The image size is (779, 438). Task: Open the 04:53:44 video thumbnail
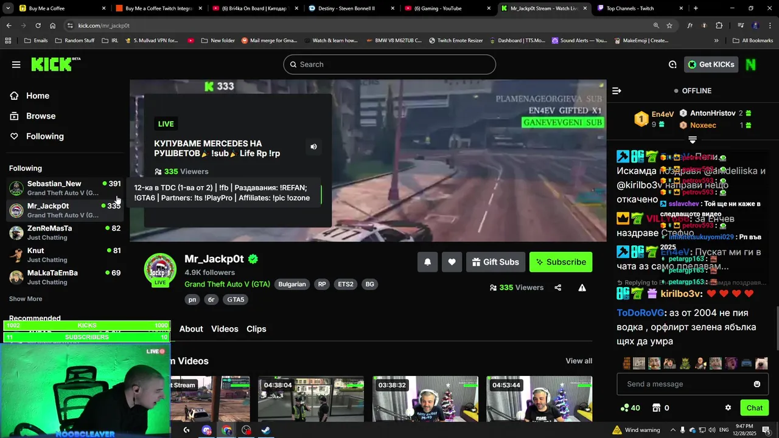pos(539,398)
